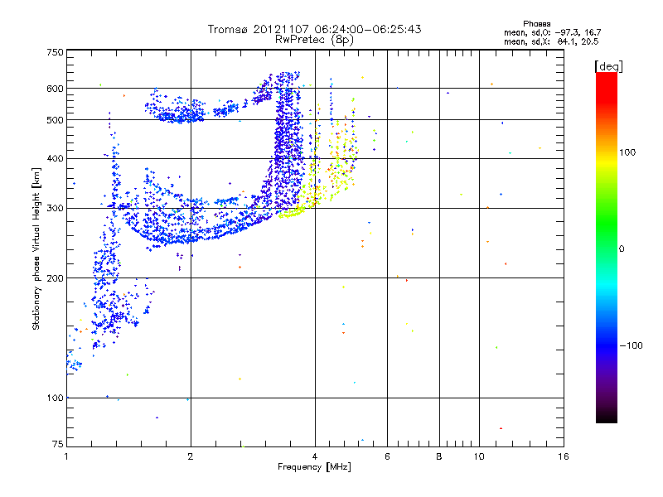Click the colorbar tick label '100'
The image size is (663, 497).
627,152
